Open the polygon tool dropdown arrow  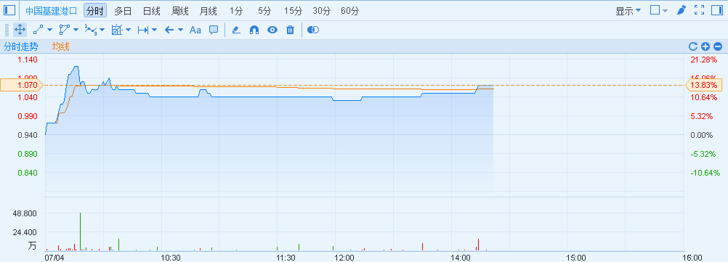point(76,30)
